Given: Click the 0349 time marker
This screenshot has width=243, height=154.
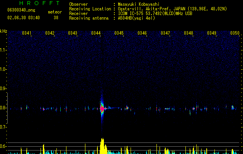Looking at the screenshot, I should click(212, 33).
